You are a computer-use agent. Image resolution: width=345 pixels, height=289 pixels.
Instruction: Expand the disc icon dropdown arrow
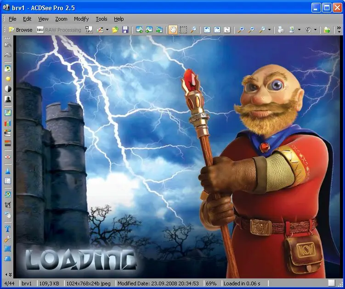(x=315, y=30)
